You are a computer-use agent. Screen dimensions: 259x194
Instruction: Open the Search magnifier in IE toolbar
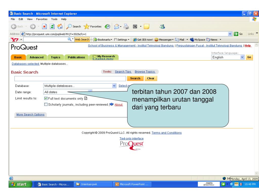tap(74, 26)
